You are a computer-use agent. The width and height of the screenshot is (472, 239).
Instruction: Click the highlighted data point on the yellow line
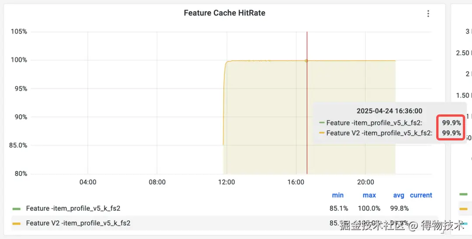(306, 61)
